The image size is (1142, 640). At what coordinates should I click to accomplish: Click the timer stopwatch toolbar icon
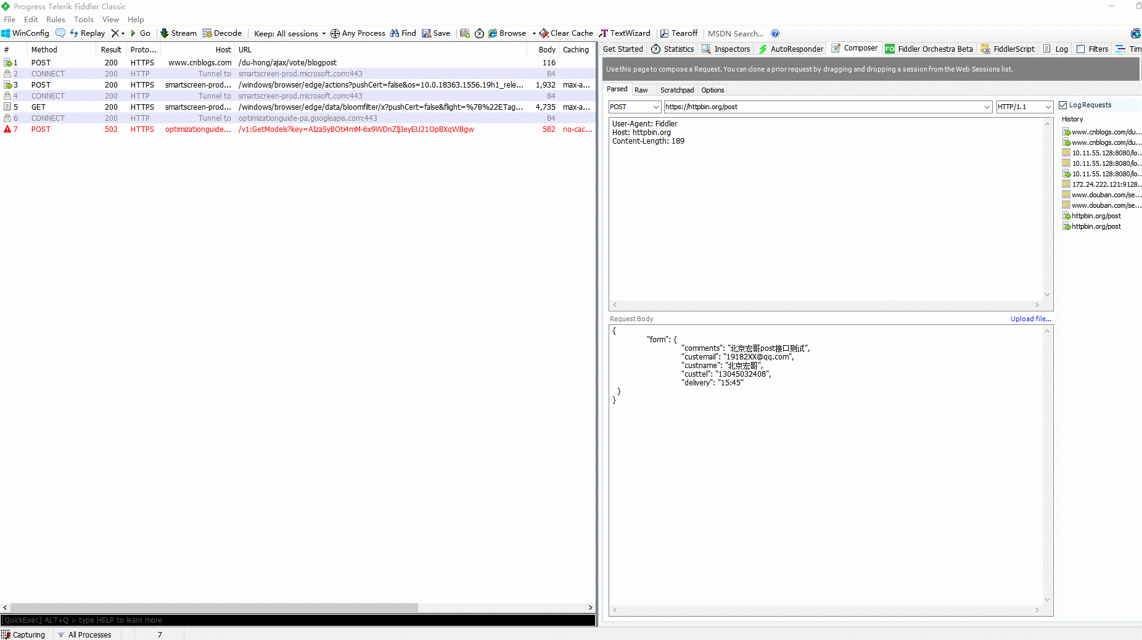tap(479, 33)
